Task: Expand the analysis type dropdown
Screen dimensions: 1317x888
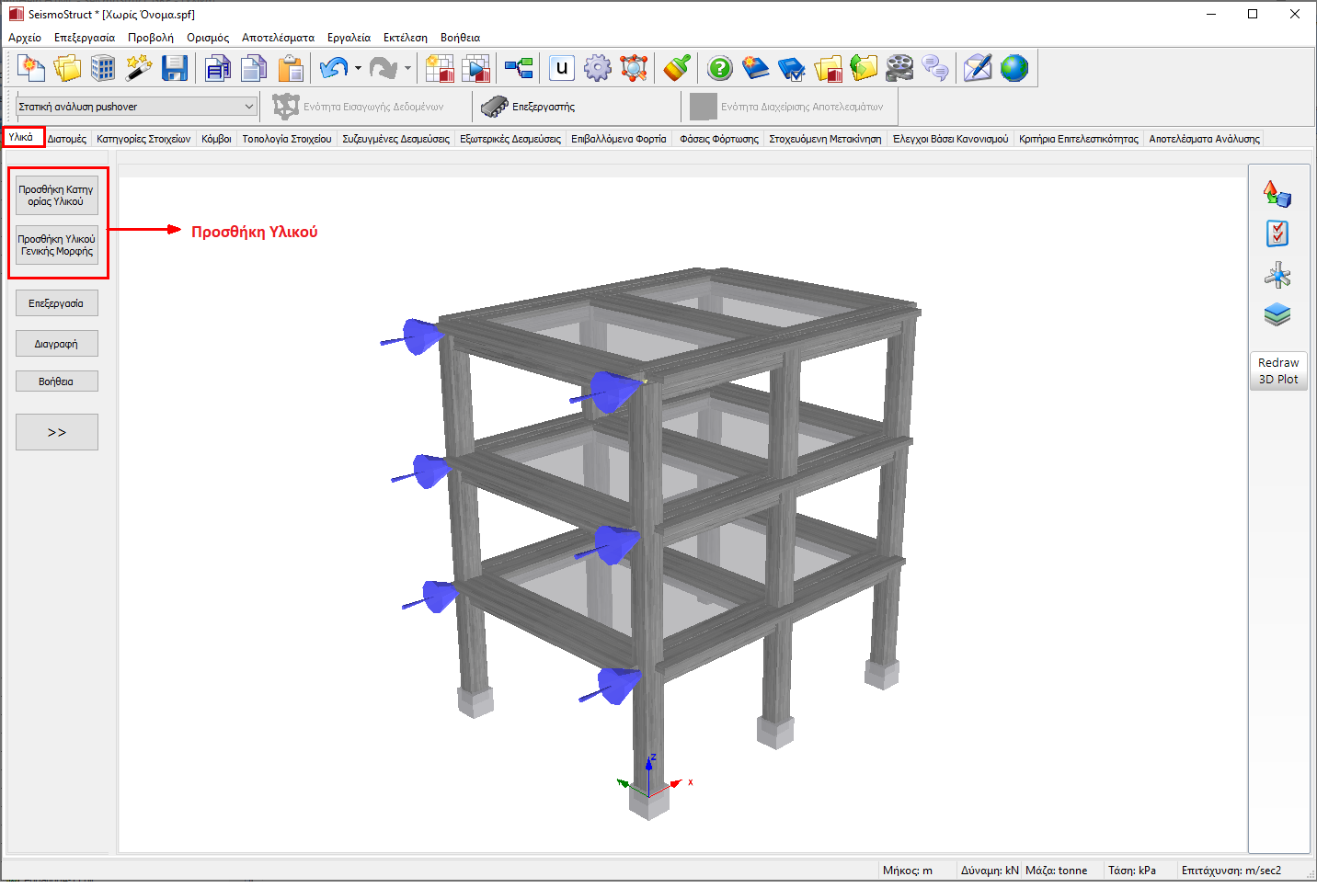Action: click(x=248, y=107)
